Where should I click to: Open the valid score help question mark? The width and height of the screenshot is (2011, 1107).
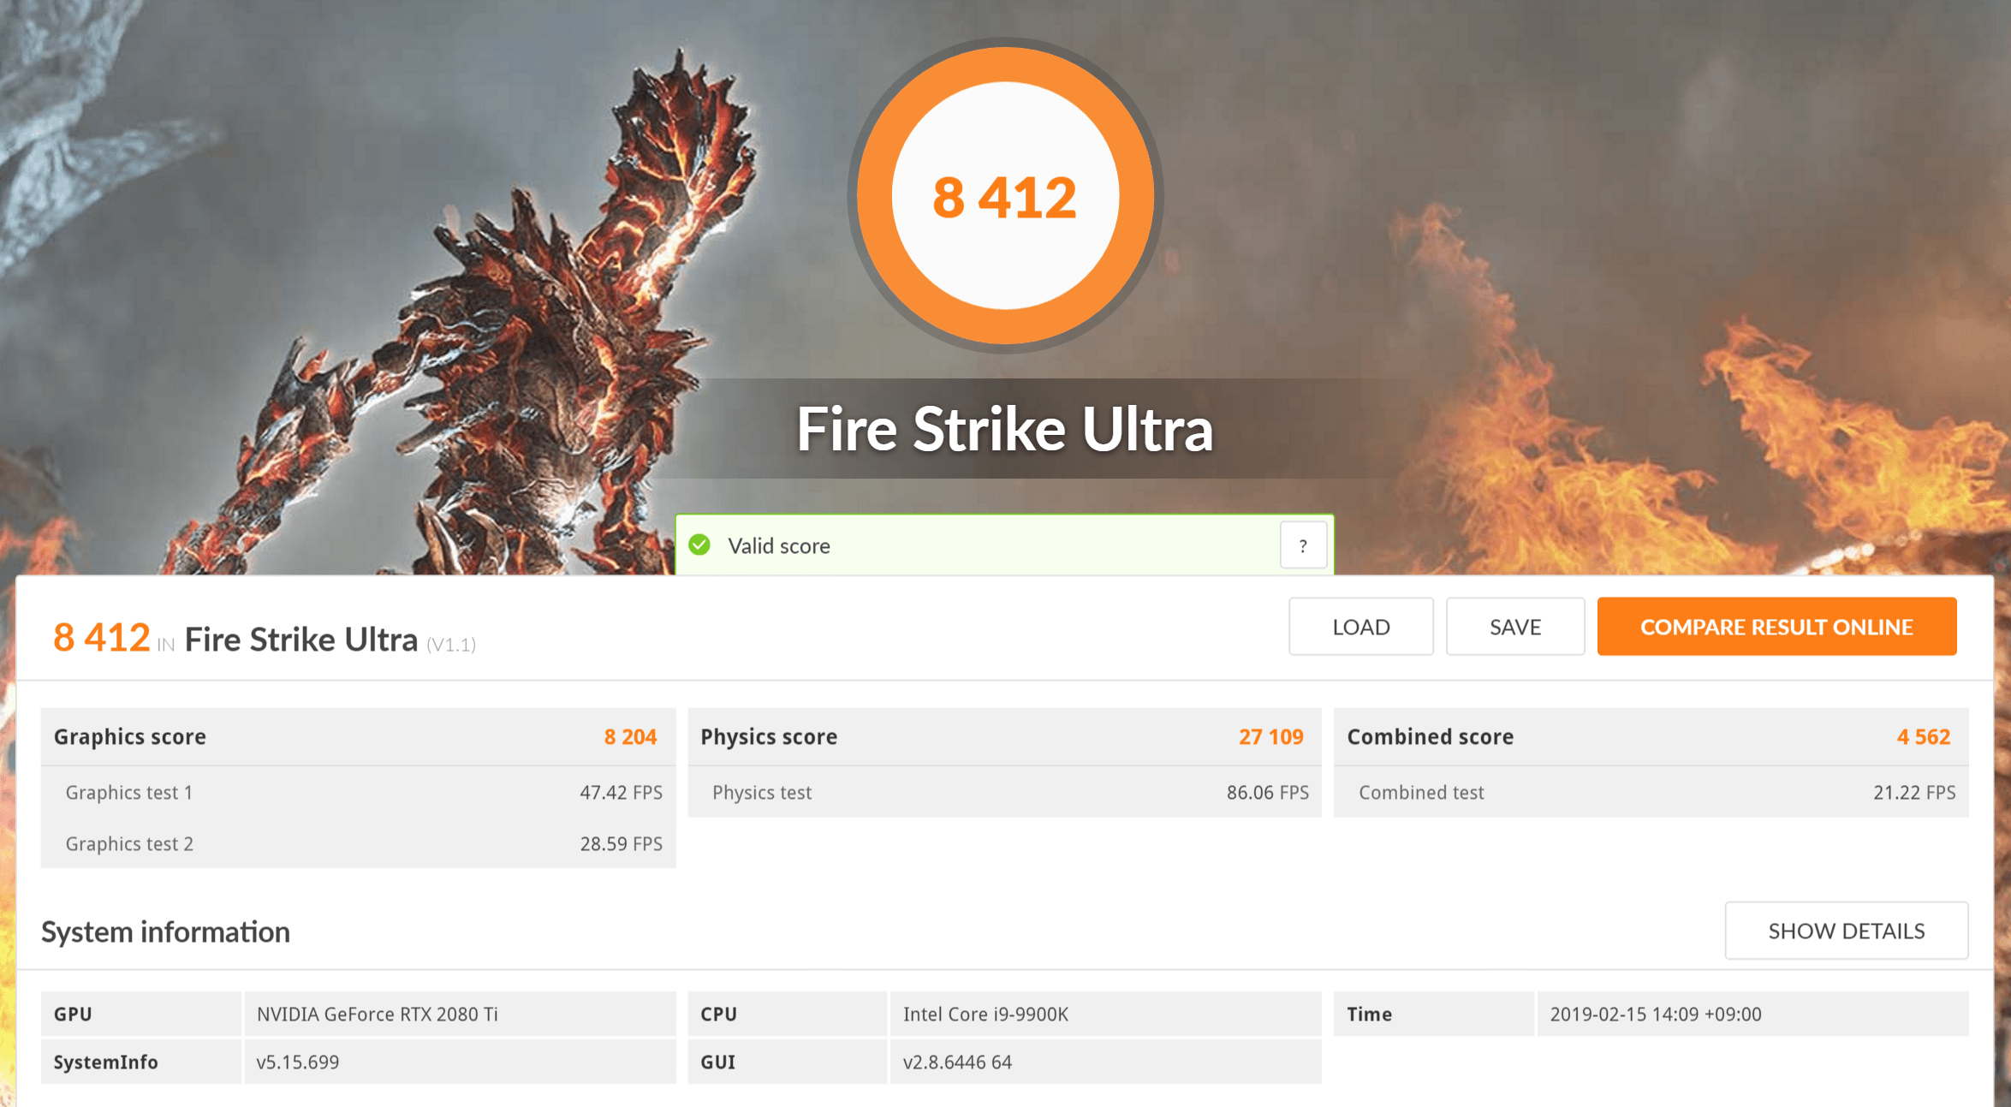pos(1303,545)
